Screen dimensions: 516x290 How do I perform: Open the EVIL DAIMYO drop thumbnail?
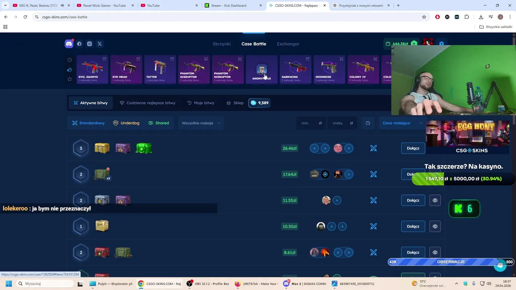(92, 70)
